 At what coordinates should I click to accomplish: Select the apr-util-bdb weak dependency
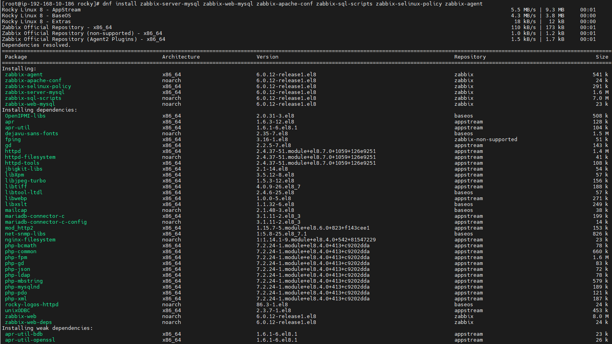click(x=24, y=334)
